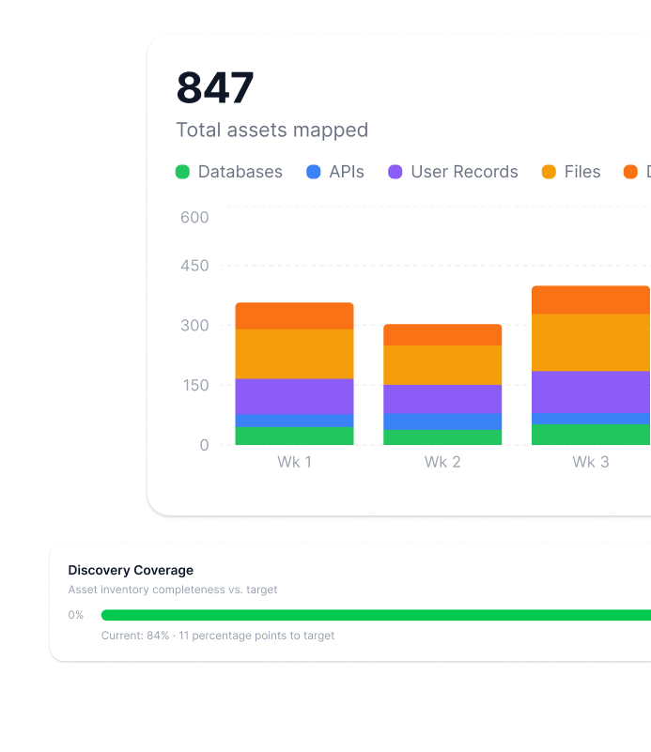Select the Wk 3 Files amber segment

coord(591,343)
